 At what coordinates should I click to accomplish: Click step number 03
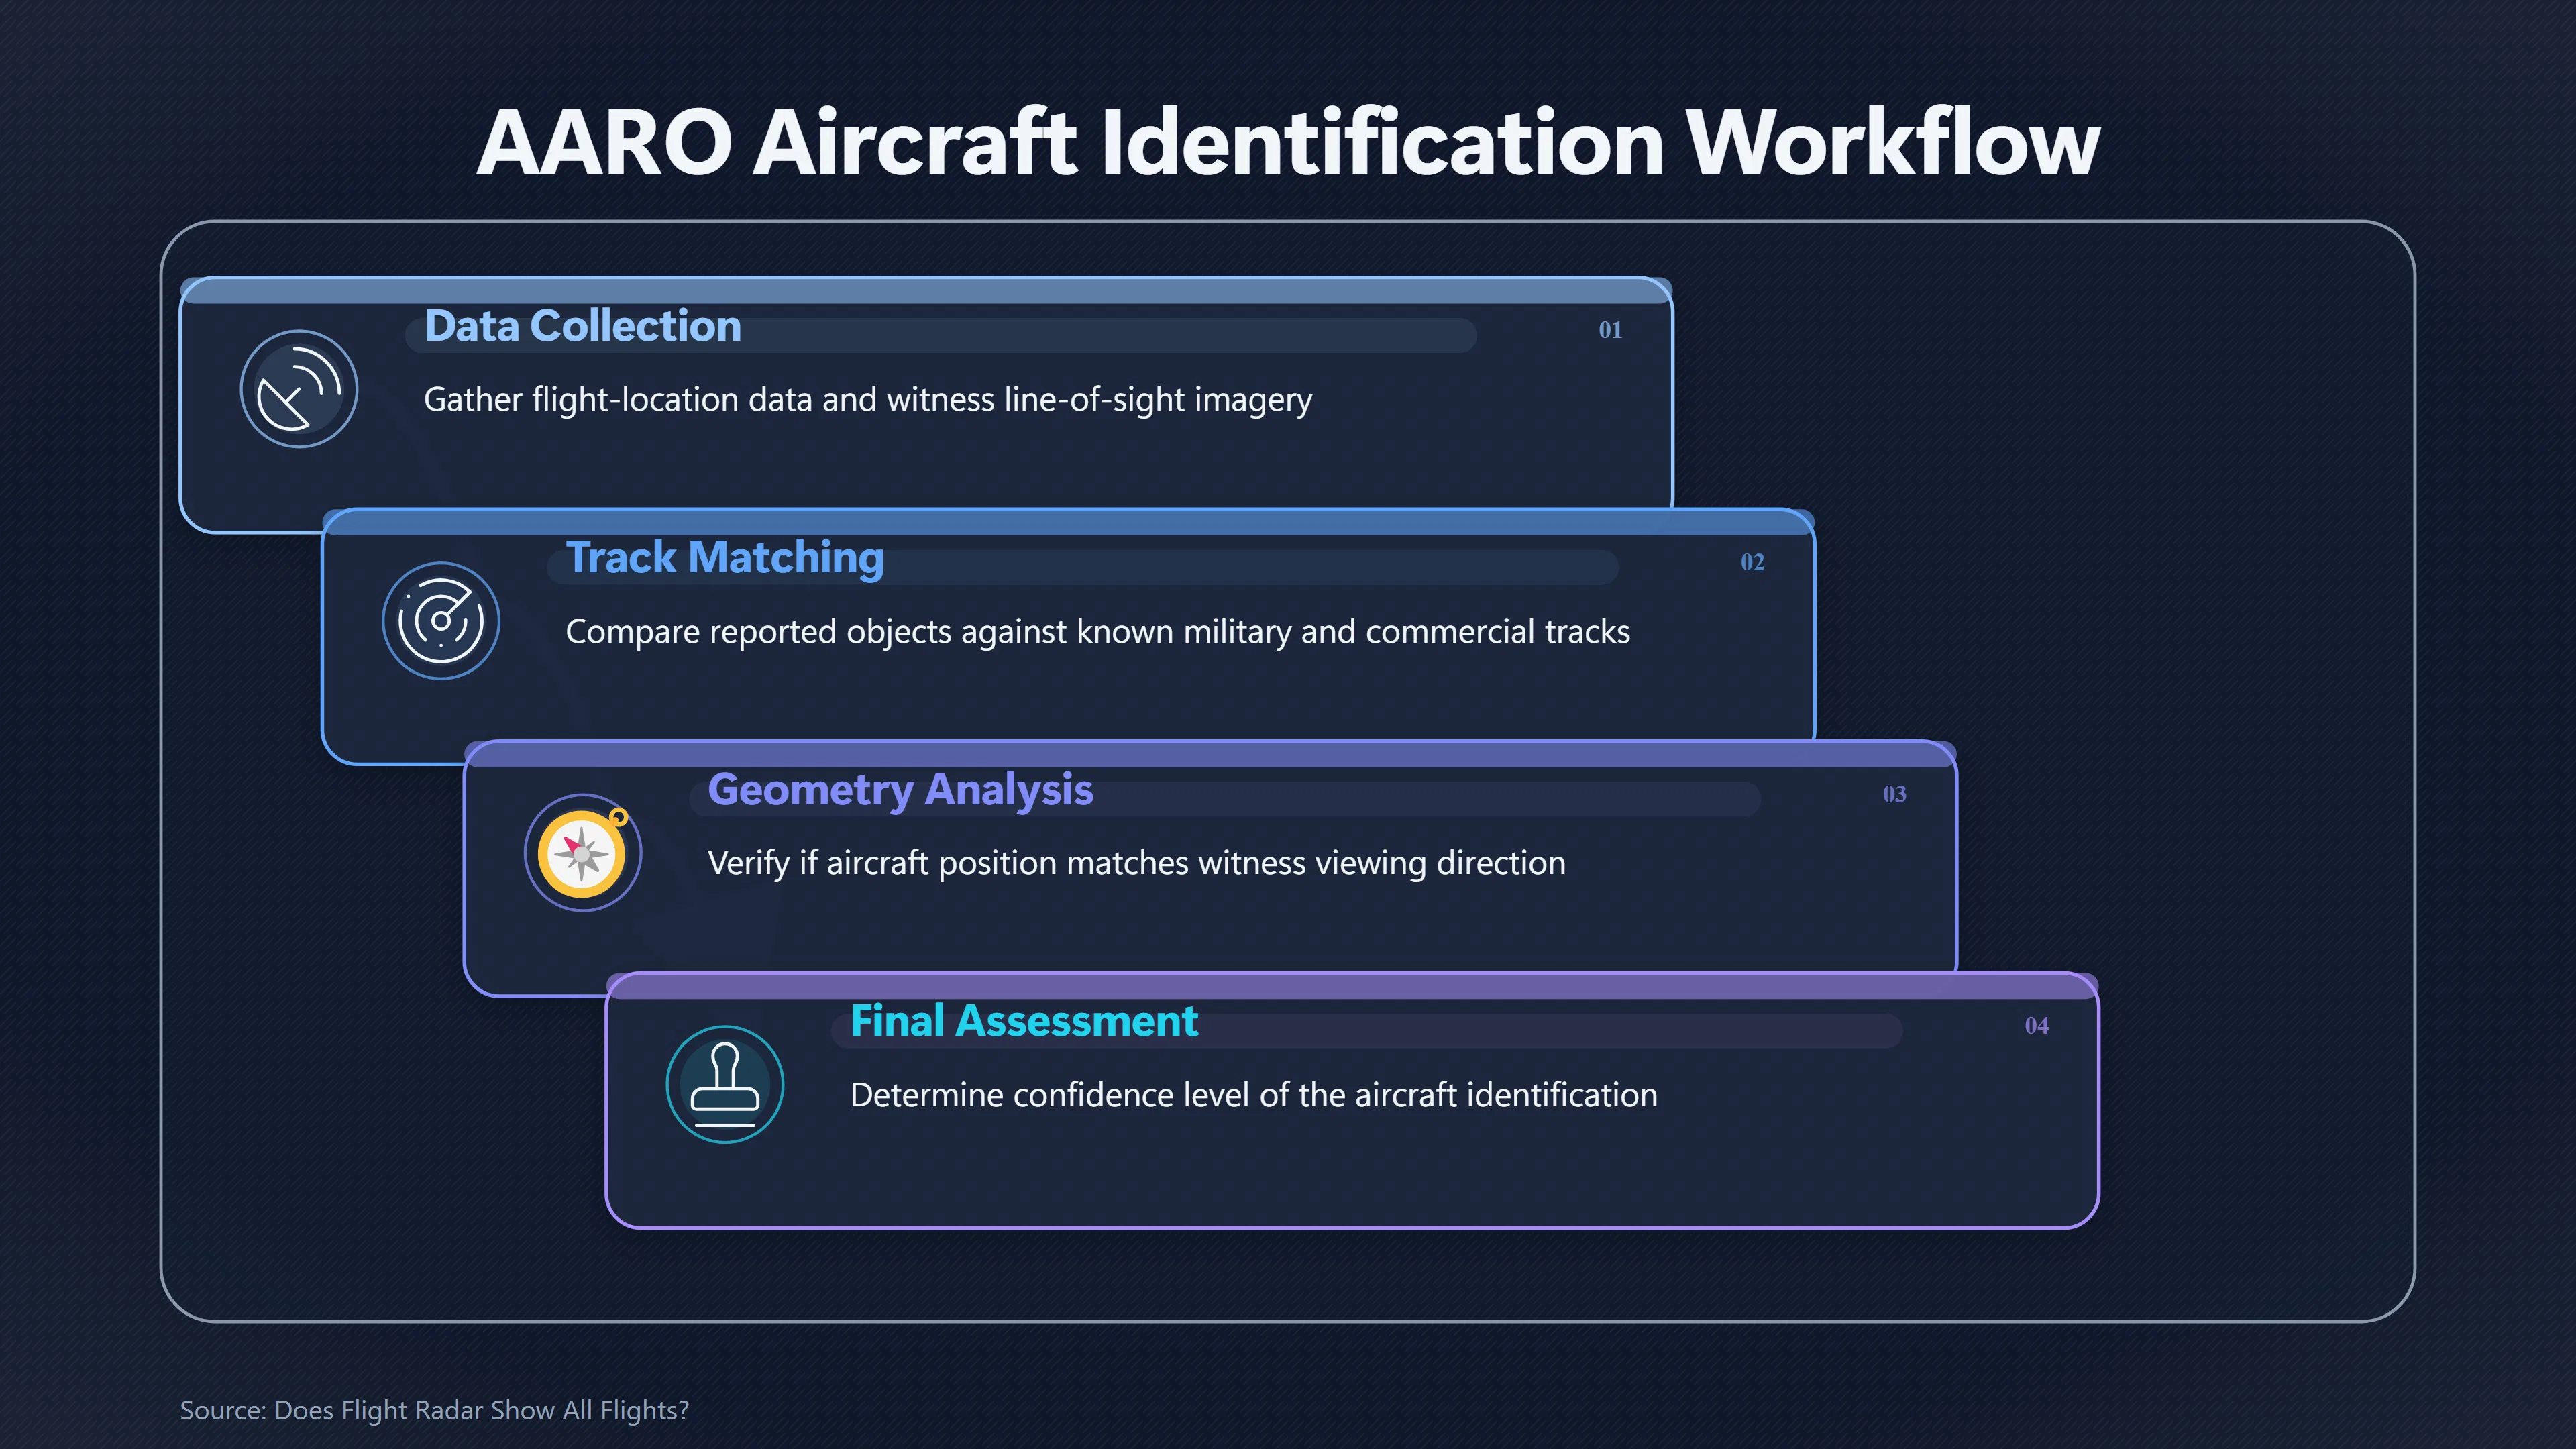(x=1894, y=794)
